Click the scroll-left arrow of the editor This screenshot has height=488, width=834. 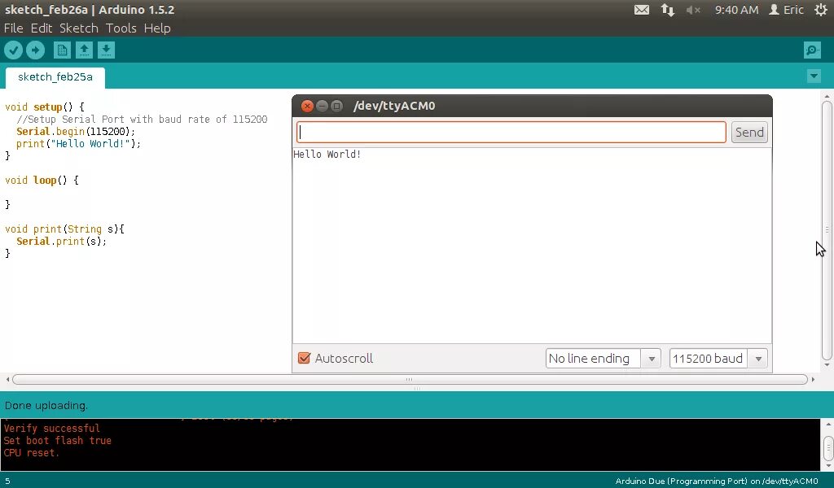coord(7,379)
